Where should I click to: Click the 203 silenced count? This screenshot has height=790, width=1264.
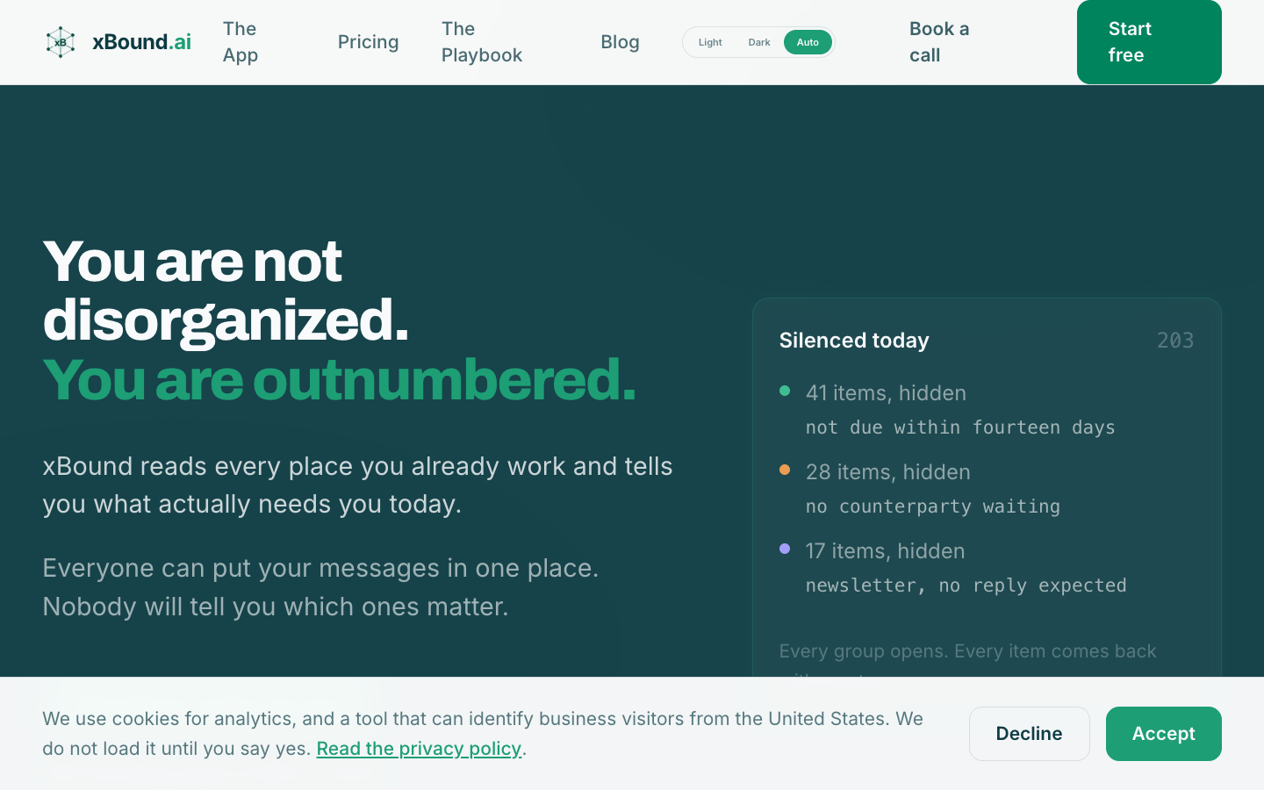pyautogui.click(x=1175, y=341)
